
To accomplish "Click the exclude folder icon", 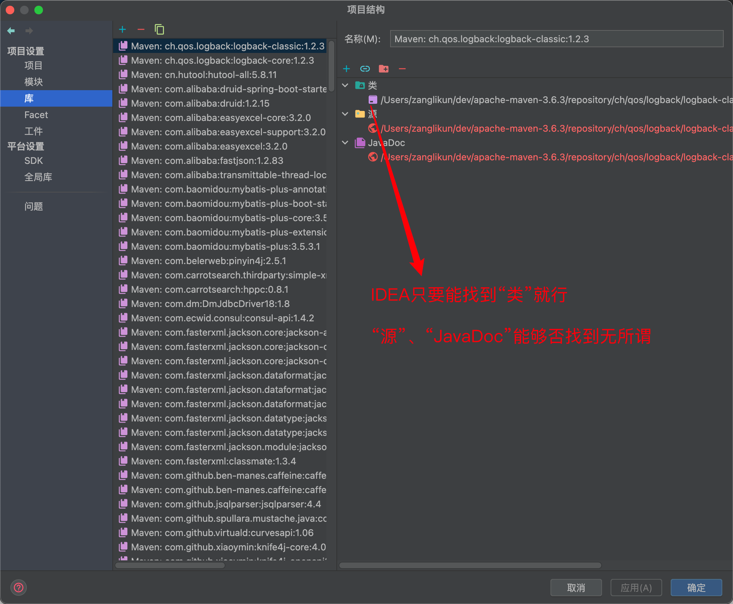I will pyautogui.click(x=384, y=69).
